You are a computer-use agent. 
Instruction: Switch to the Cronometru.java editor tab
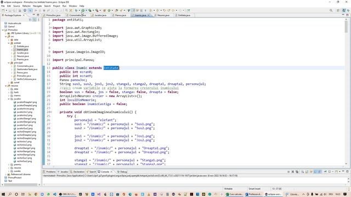pos(77,15)
